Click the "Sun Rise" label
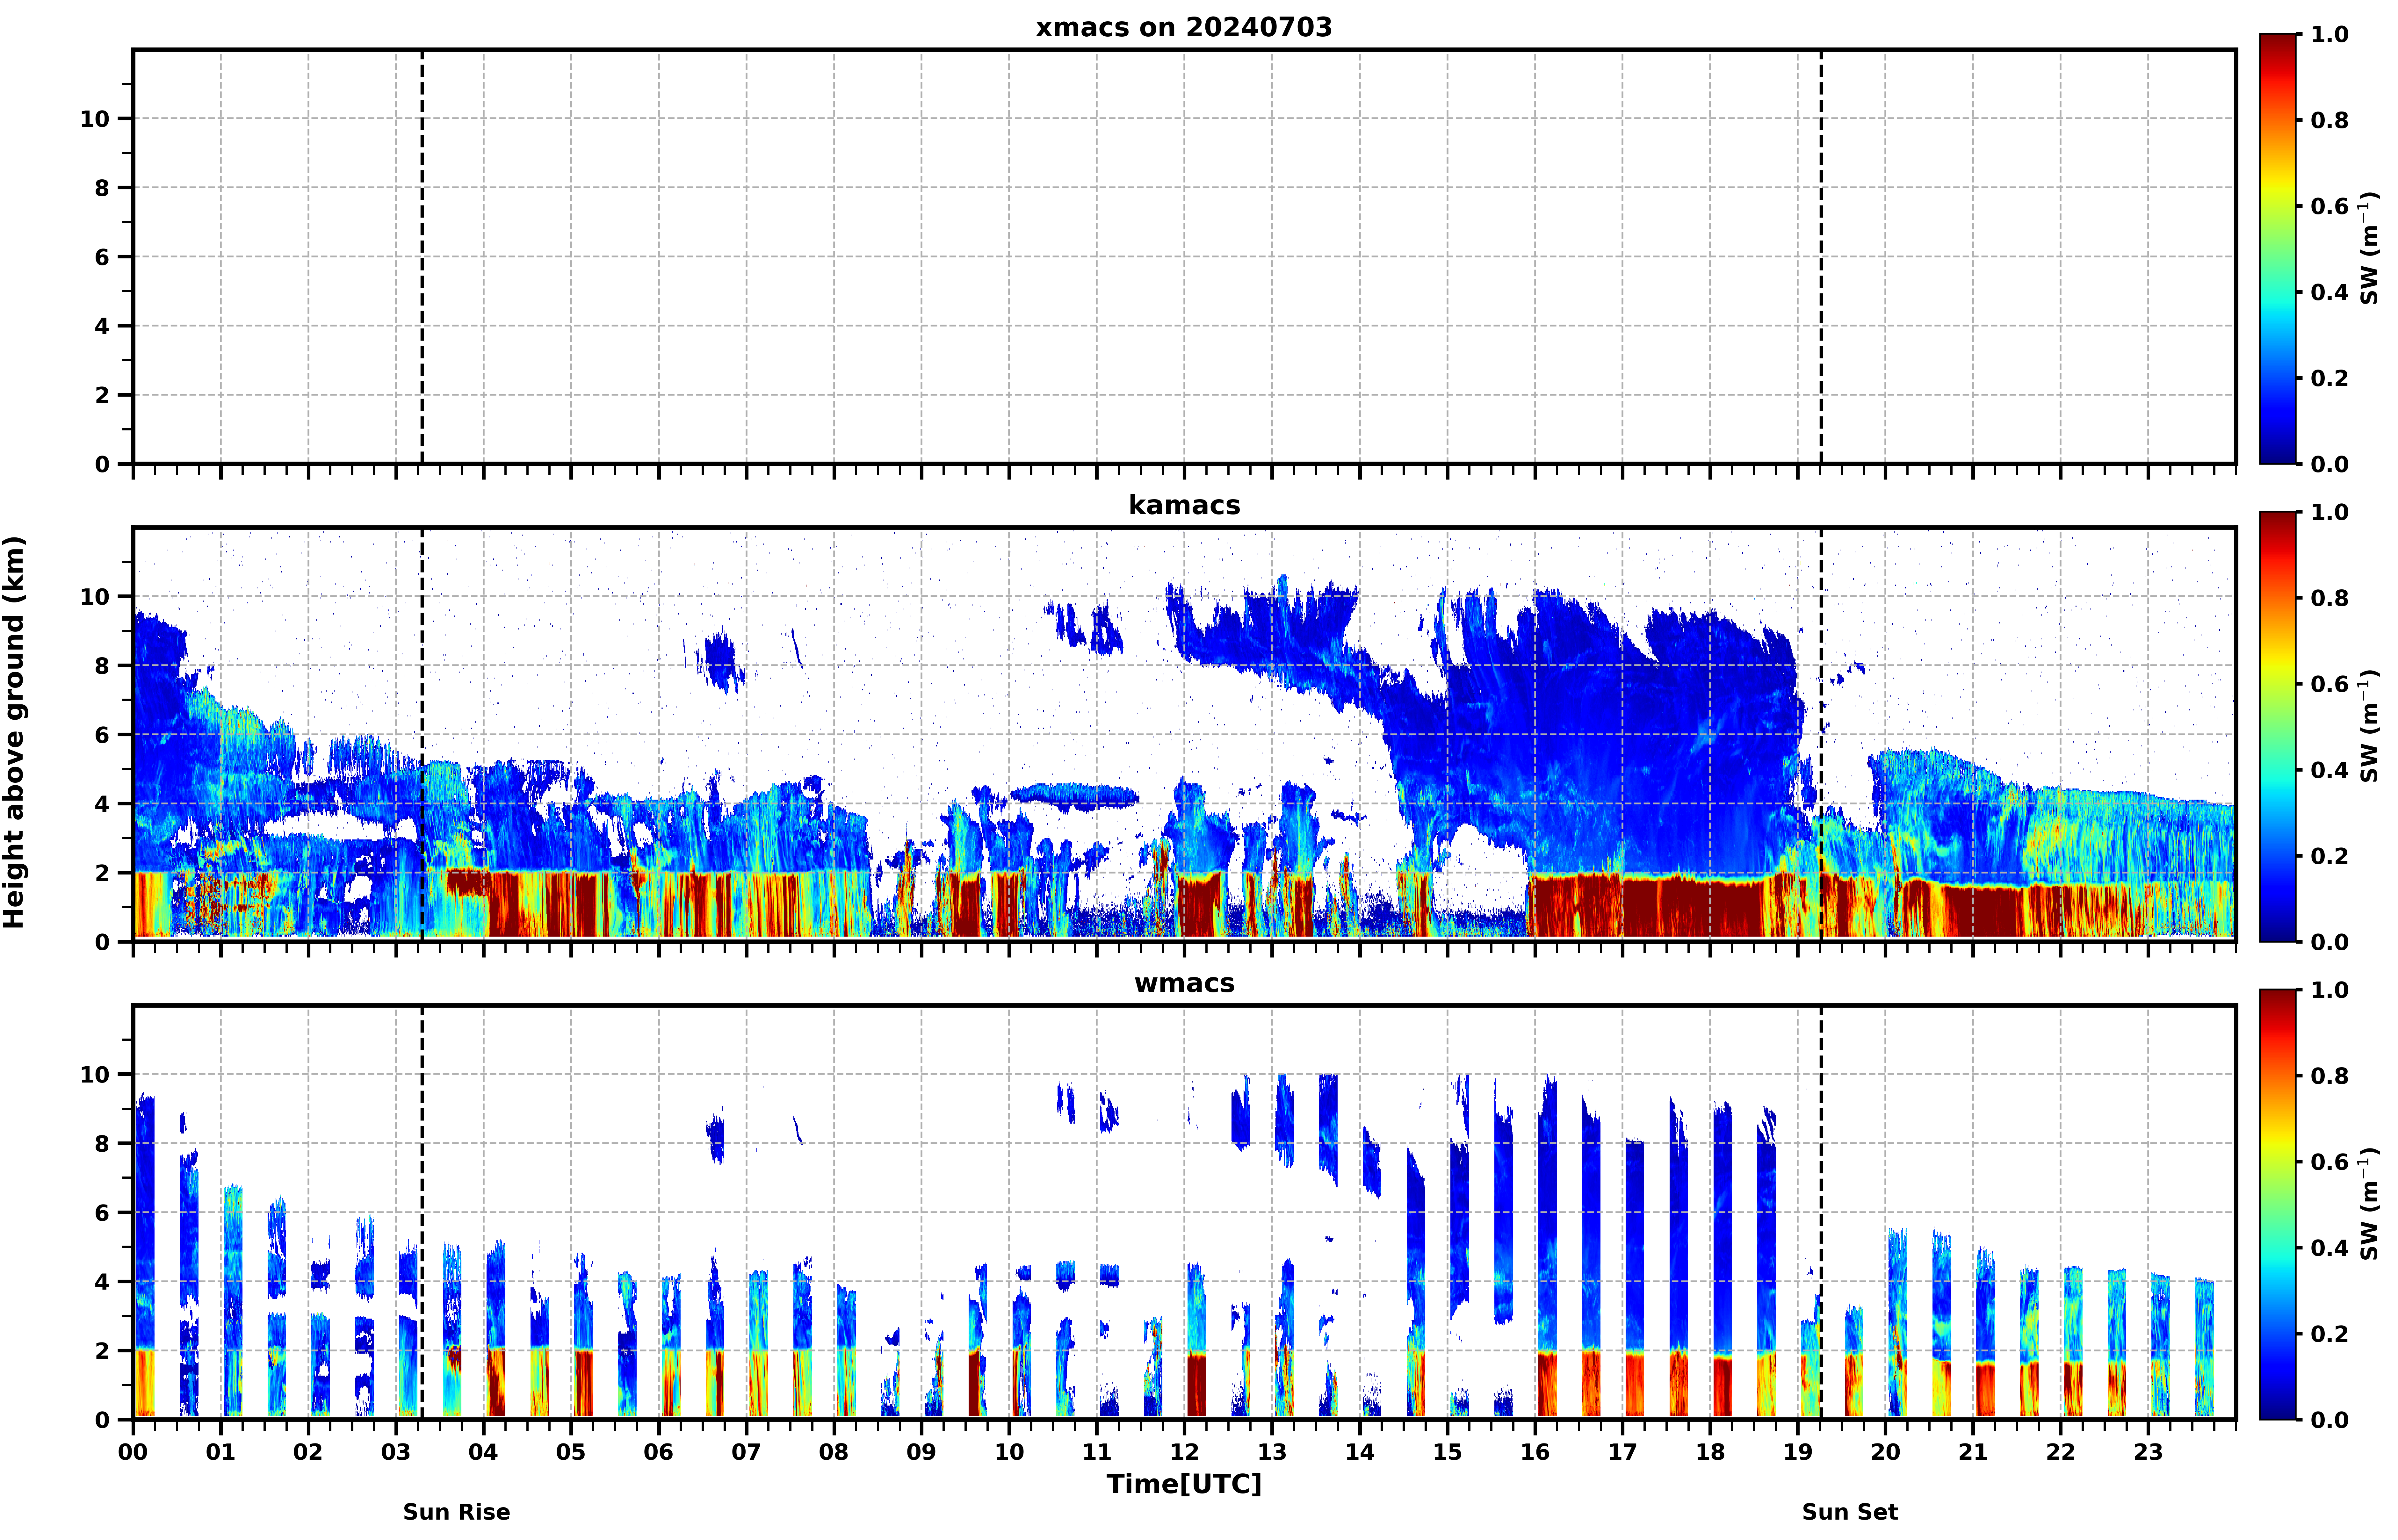The width and height of the screenshot is (2398, 1540). (x=456, y=1512)
